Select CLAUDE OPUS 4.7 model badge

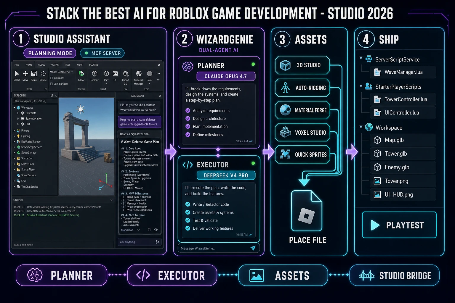226,76
